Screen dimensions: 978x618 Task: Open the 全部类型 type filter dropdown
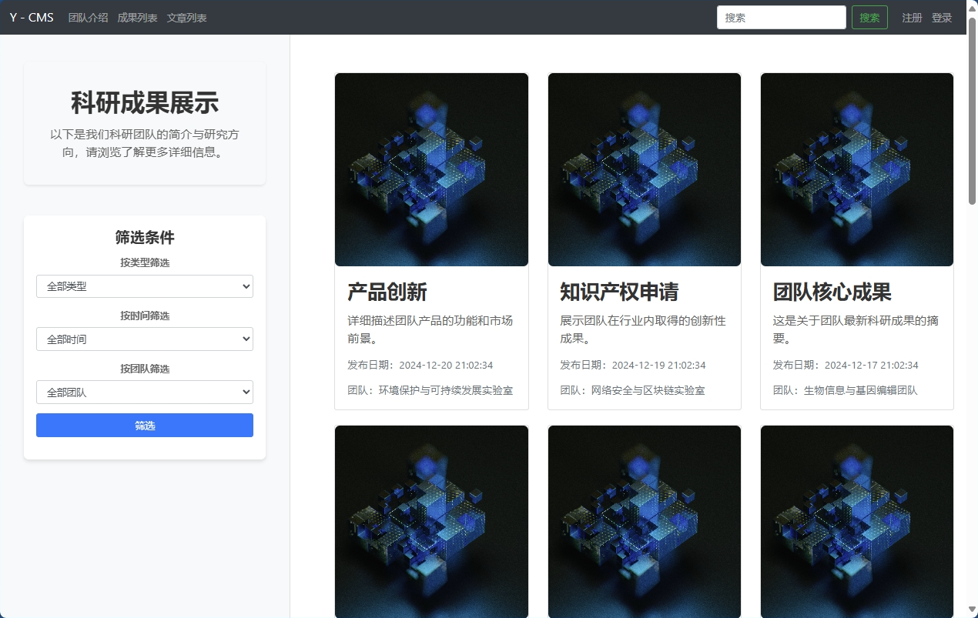point(144,286)
